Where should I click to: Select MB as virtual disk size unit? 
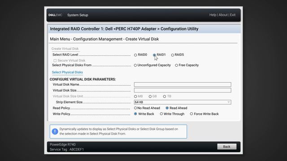[135, 97]
